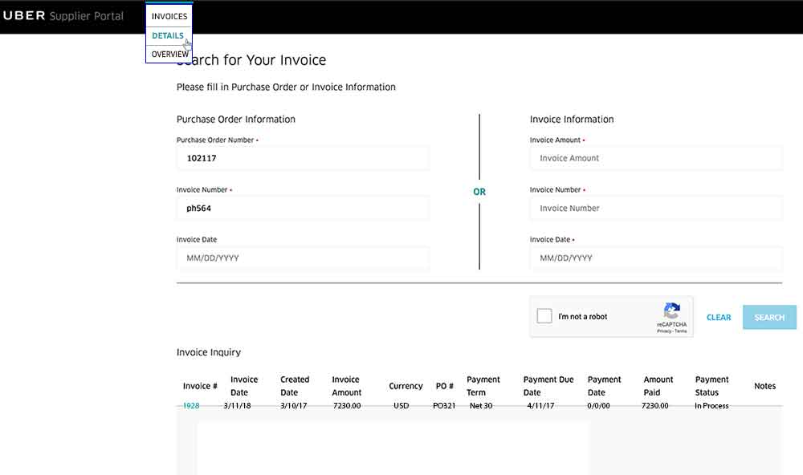Click the Invoice Number field containing ph564
The image size is (803, 475).
pos(303,209)
